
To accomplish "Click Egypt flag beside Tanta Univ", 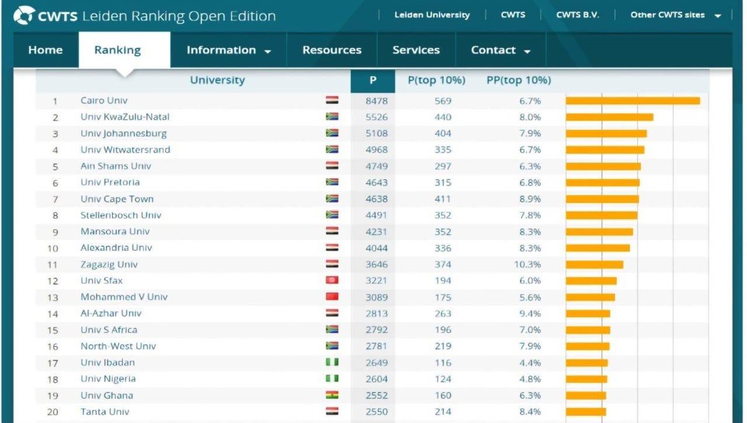I will [x=332, y=411].
